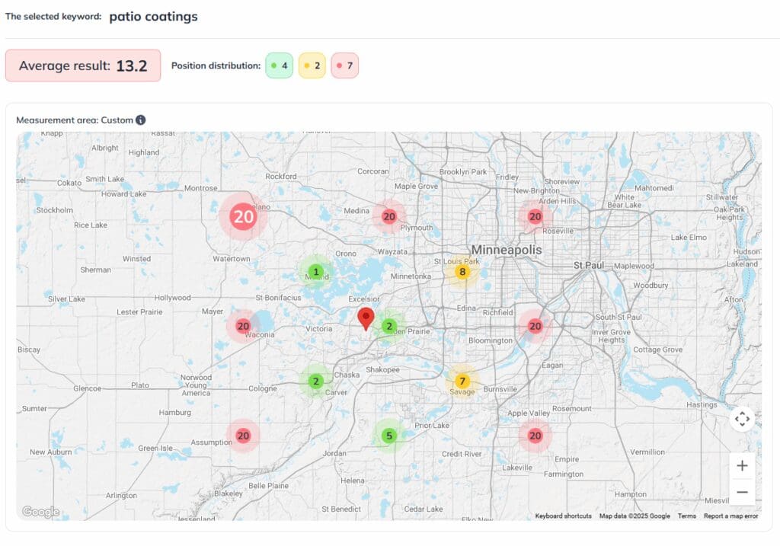This screenshot has height=546, width=780.
Task: Click the info icon beside Measurement area
Action: click(141, 120)
